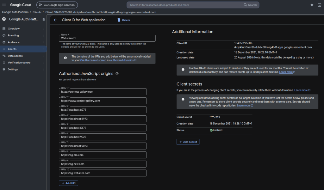
Task: Click the green Enabled status indicator
Action: click(216, 130)
